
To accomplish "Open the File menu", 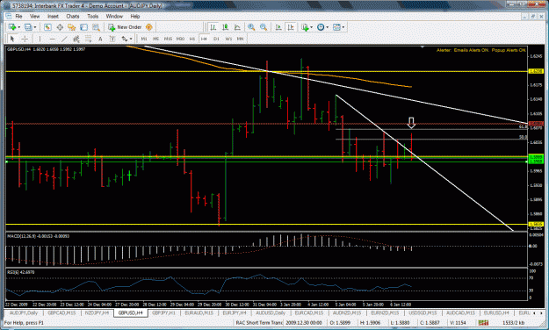I will click(18, 16).
